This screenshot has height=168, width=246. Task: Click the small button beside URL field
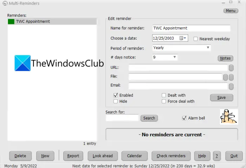coord(231,68)
